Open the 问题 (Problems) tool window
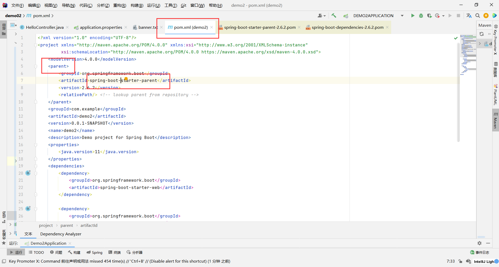The image size is (499, 267). tap(56, 252)
